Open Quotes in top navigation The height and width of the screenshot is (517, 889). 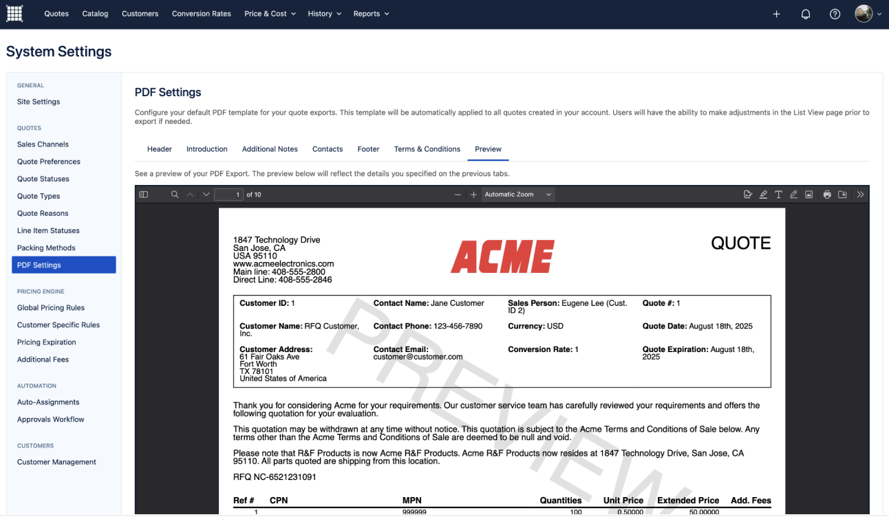[56, 14]
